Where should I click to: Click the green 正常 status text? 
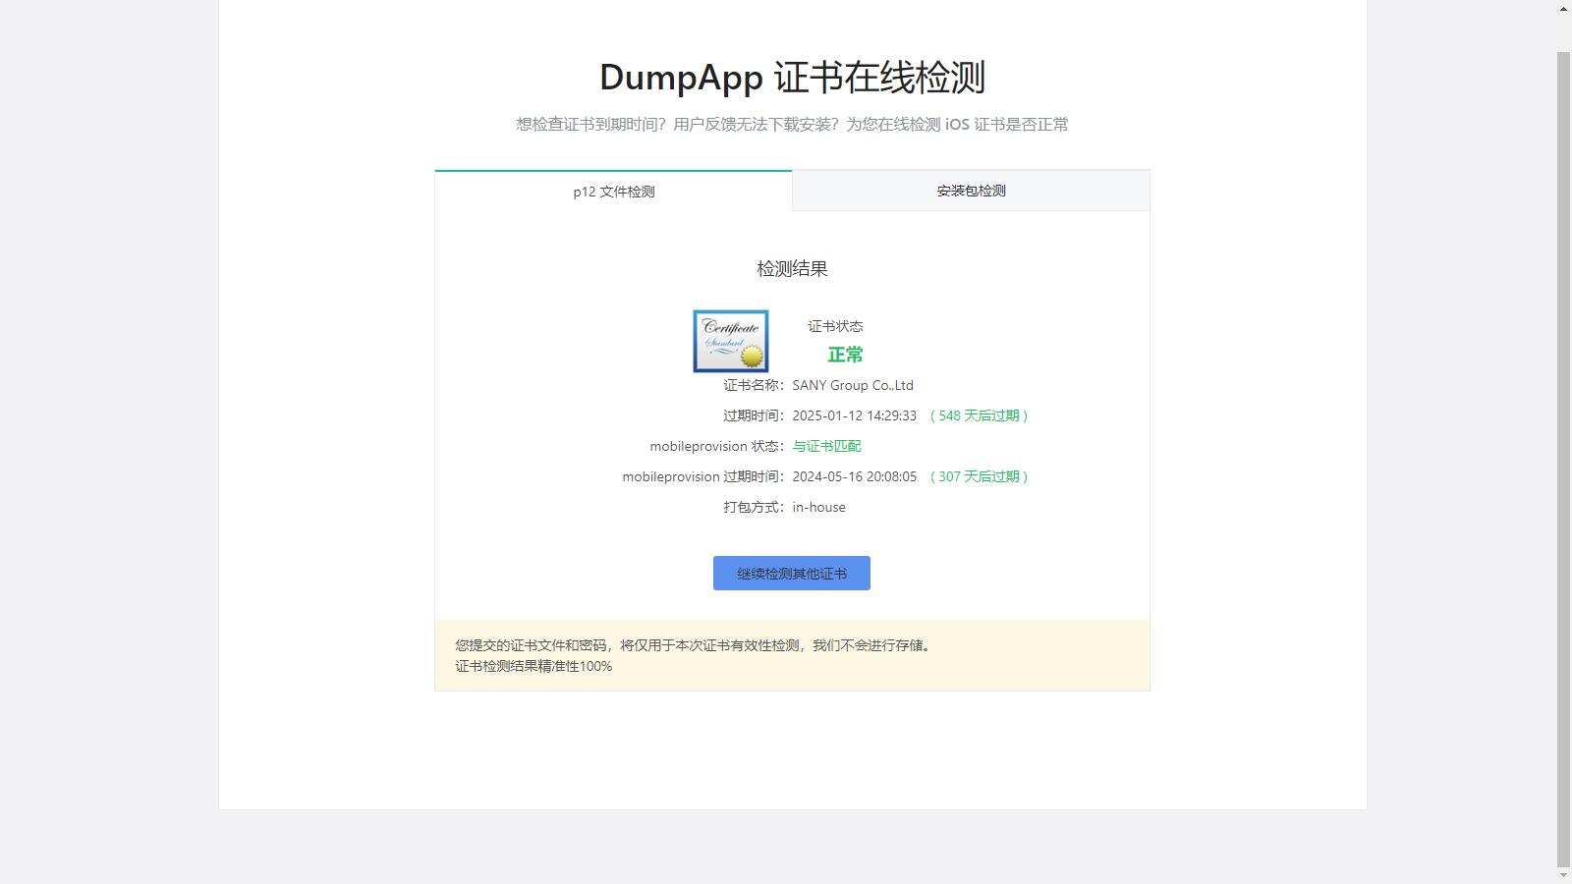(x=845, y=355)
